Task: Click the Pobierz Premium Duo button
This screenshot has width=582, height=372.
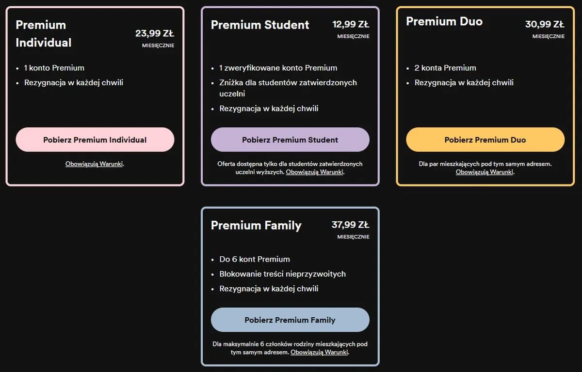Action: [485, 139]
